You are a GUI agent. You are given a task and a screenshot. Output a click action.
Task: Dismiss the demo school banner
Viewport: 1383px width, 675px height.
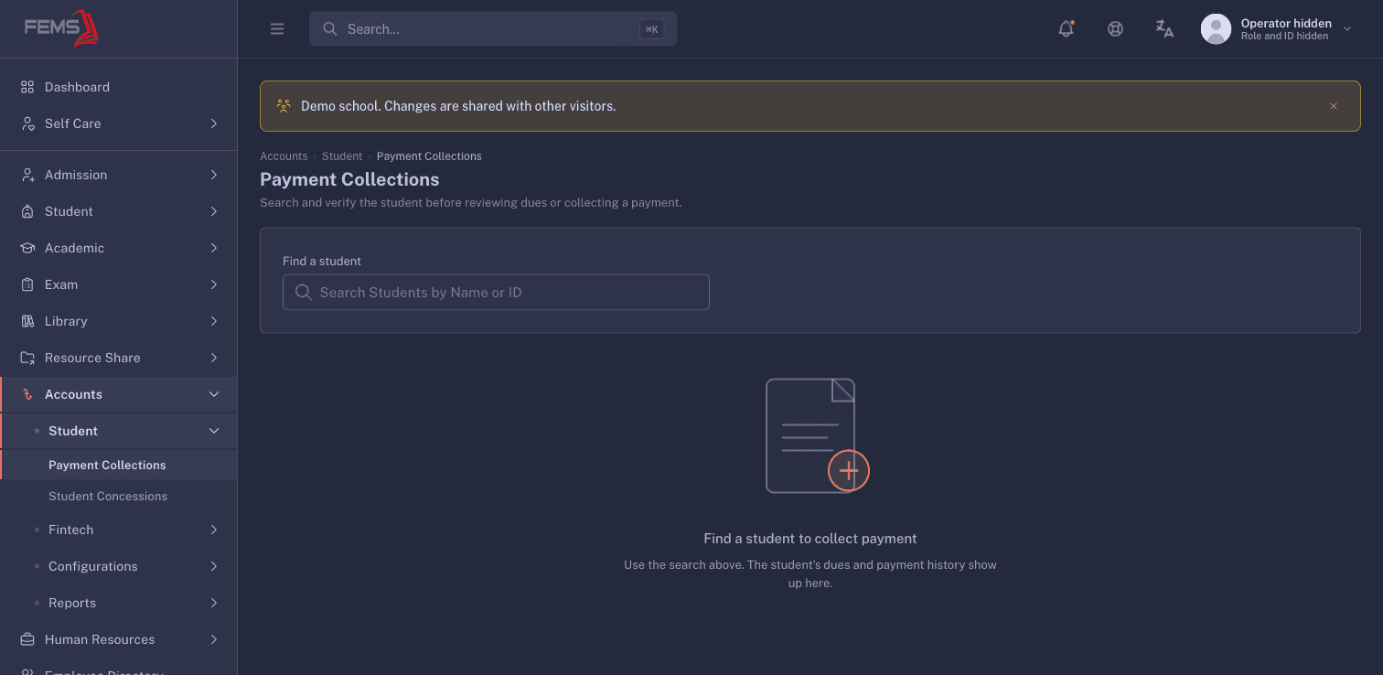point(1334,106)
